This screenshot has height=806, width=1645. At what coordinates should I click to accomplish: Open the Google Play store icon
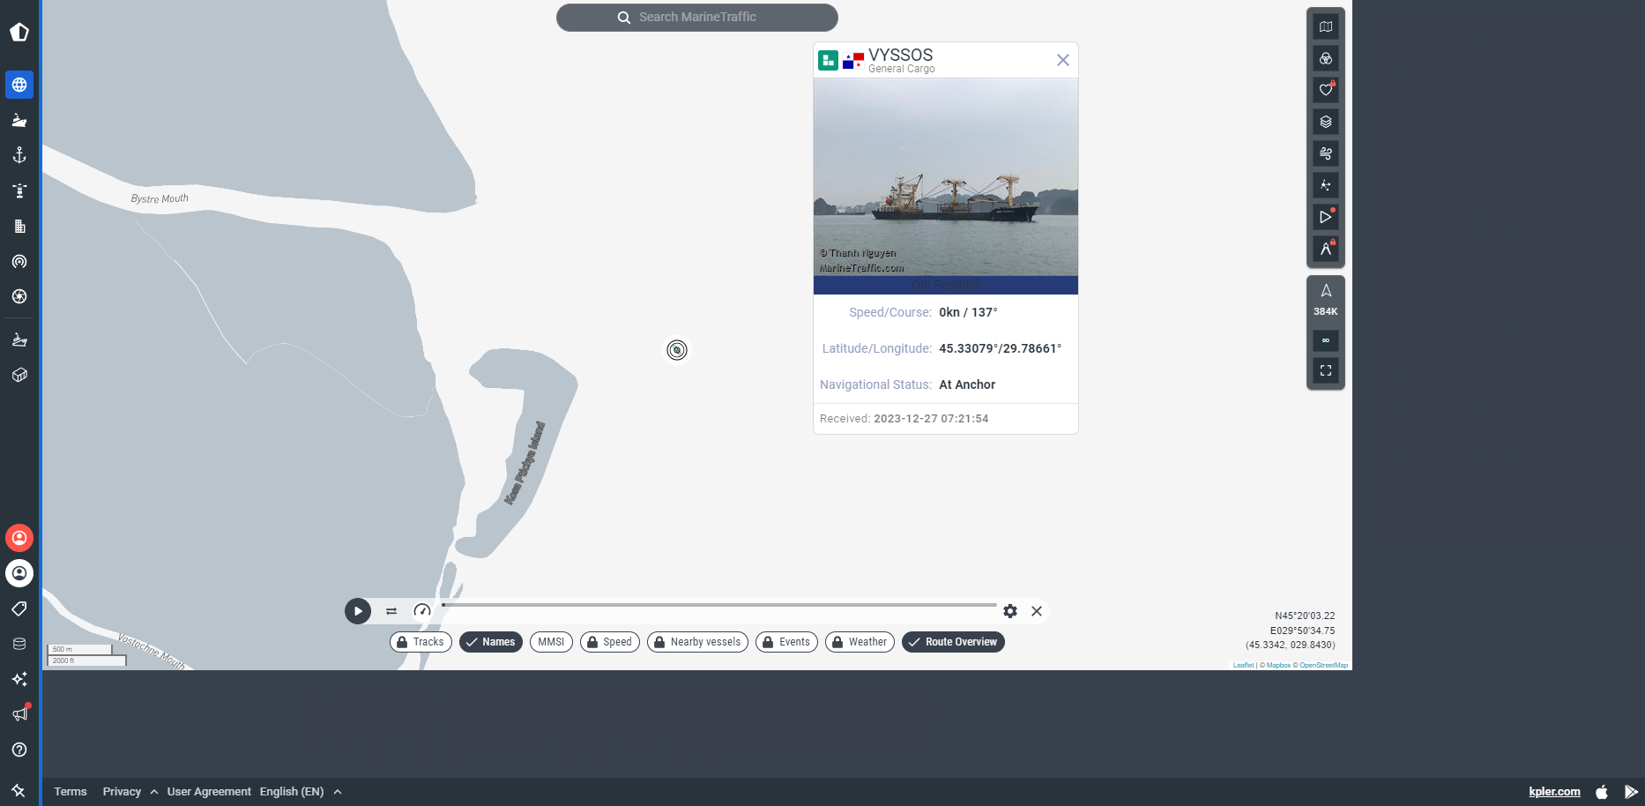[1631, 792]
